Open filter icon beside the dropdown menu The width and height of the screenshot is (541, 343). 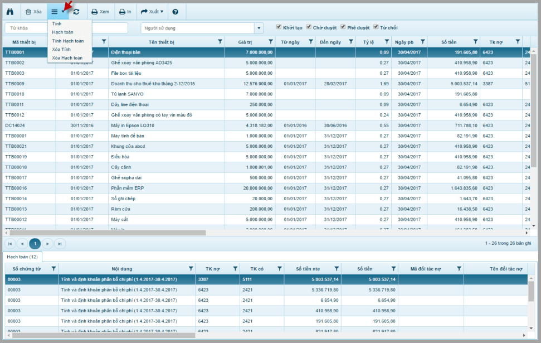coord(104,42)
